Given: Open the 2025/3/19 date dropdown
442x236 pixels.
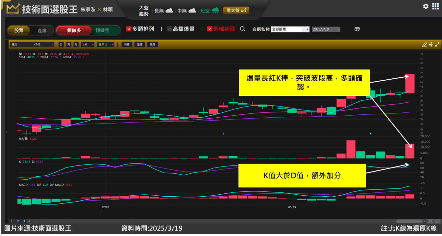Looking at the screenshot, I should coord(326,29).
